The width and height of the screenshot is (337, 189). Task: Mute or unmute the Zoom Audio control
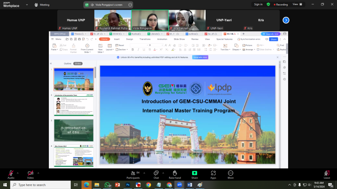pos(11,175)
